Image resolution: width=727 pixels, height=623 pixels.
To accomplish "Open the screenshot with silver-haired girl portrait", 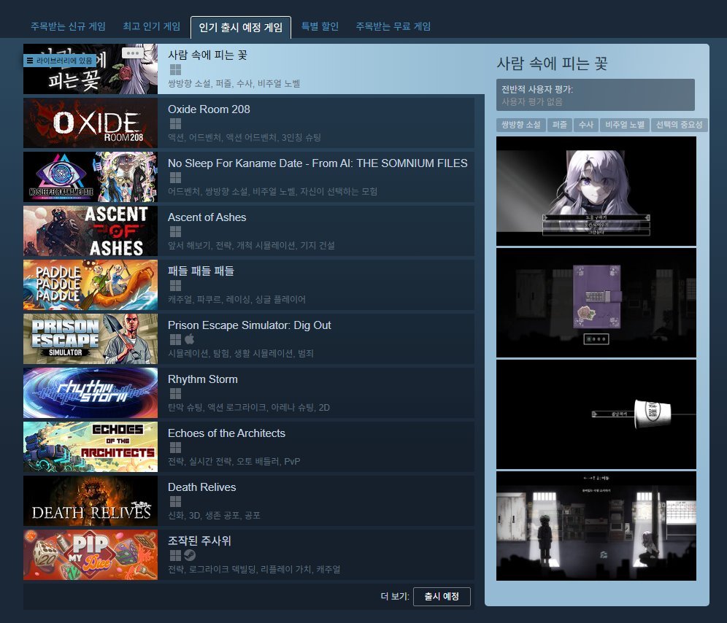I will [x=596, y=191].
